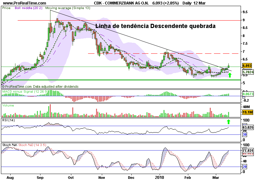Click the yellow 19.1M volume tag

pyautogui.click(x=247, y=112)
